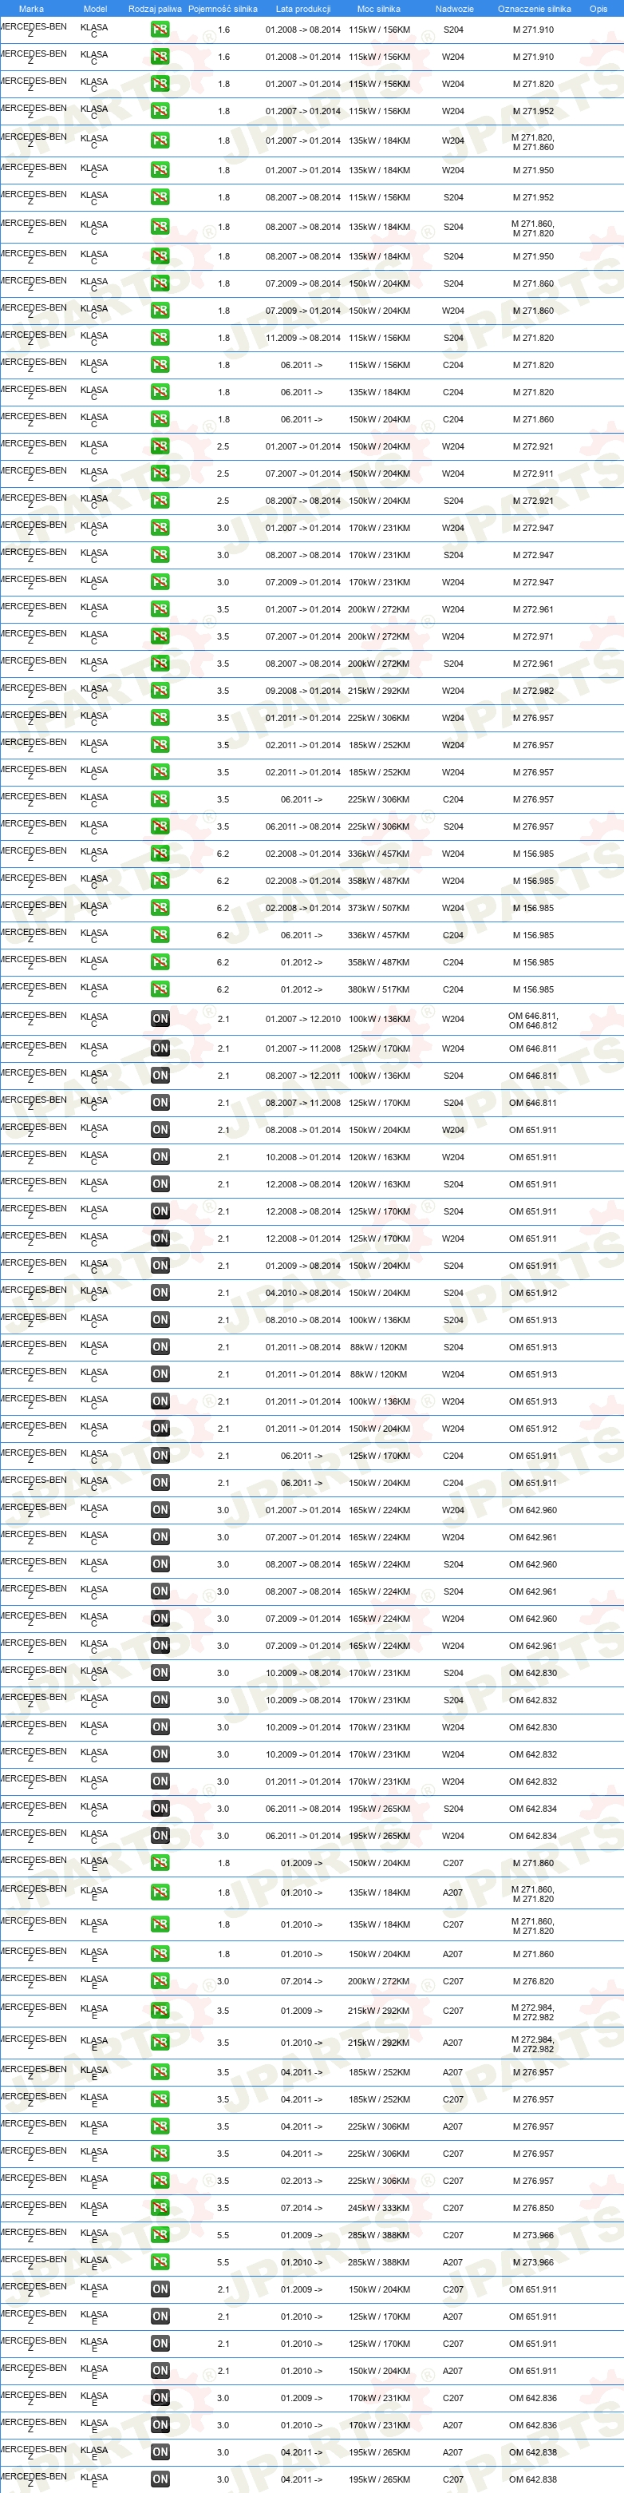The width and height of the screenshot is (624, 2493).
Task: Click the PB icon in the M 273.966 A207 row
Action: click(160, 2261)
